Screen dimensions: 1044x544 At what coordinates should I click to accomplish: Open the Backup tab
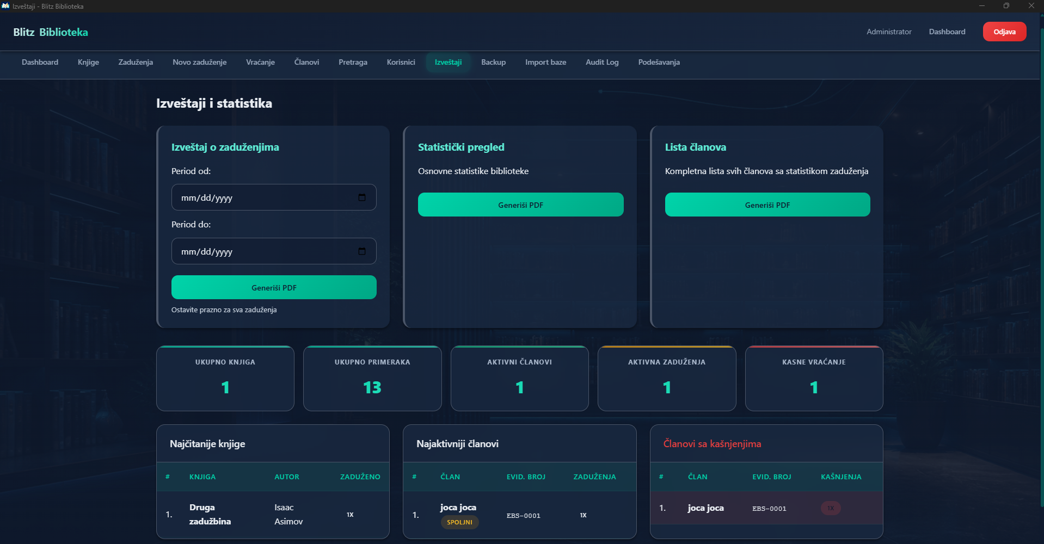[x=493, y=62]
